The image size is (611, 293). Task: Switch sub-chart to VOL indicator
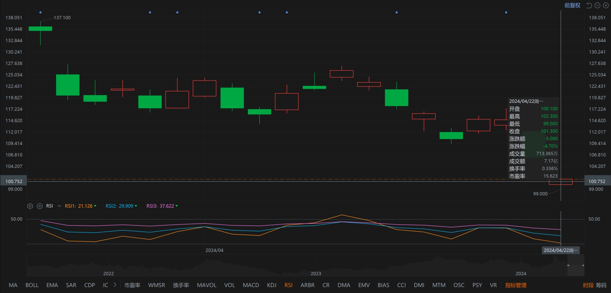tap(229, 285)
